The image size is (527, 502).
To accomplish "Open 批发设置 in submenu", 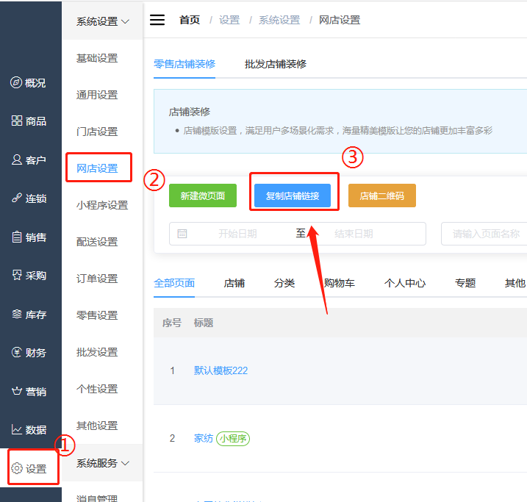I will click(97, 352).
